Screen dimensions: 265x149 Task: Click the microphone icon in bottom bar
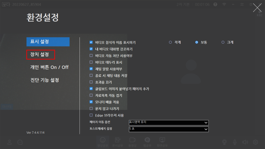(x=235, y=142)
